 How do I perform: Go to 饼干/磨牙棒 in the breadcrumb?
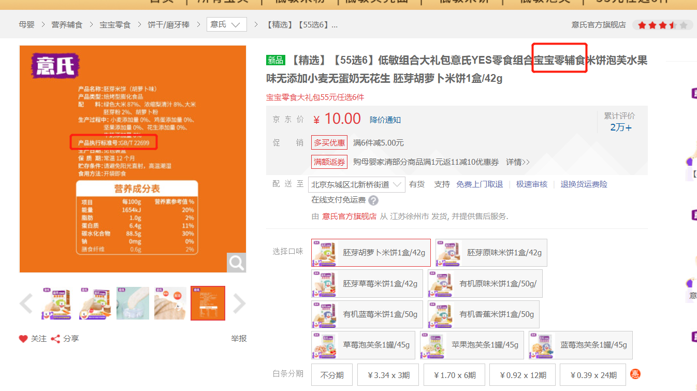click(x=169, y=24)
